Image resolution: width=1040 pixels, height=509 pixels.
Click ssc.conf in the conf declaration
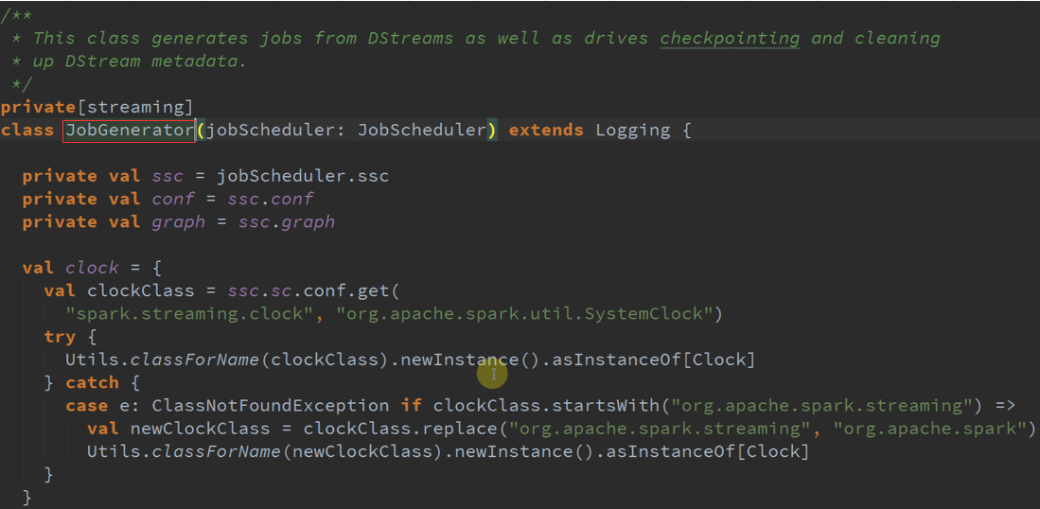[271, 199]
